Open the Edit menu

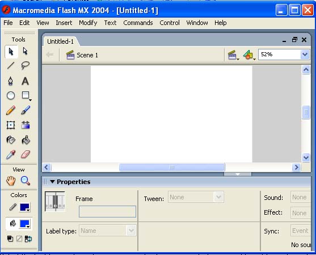(24, 23)
